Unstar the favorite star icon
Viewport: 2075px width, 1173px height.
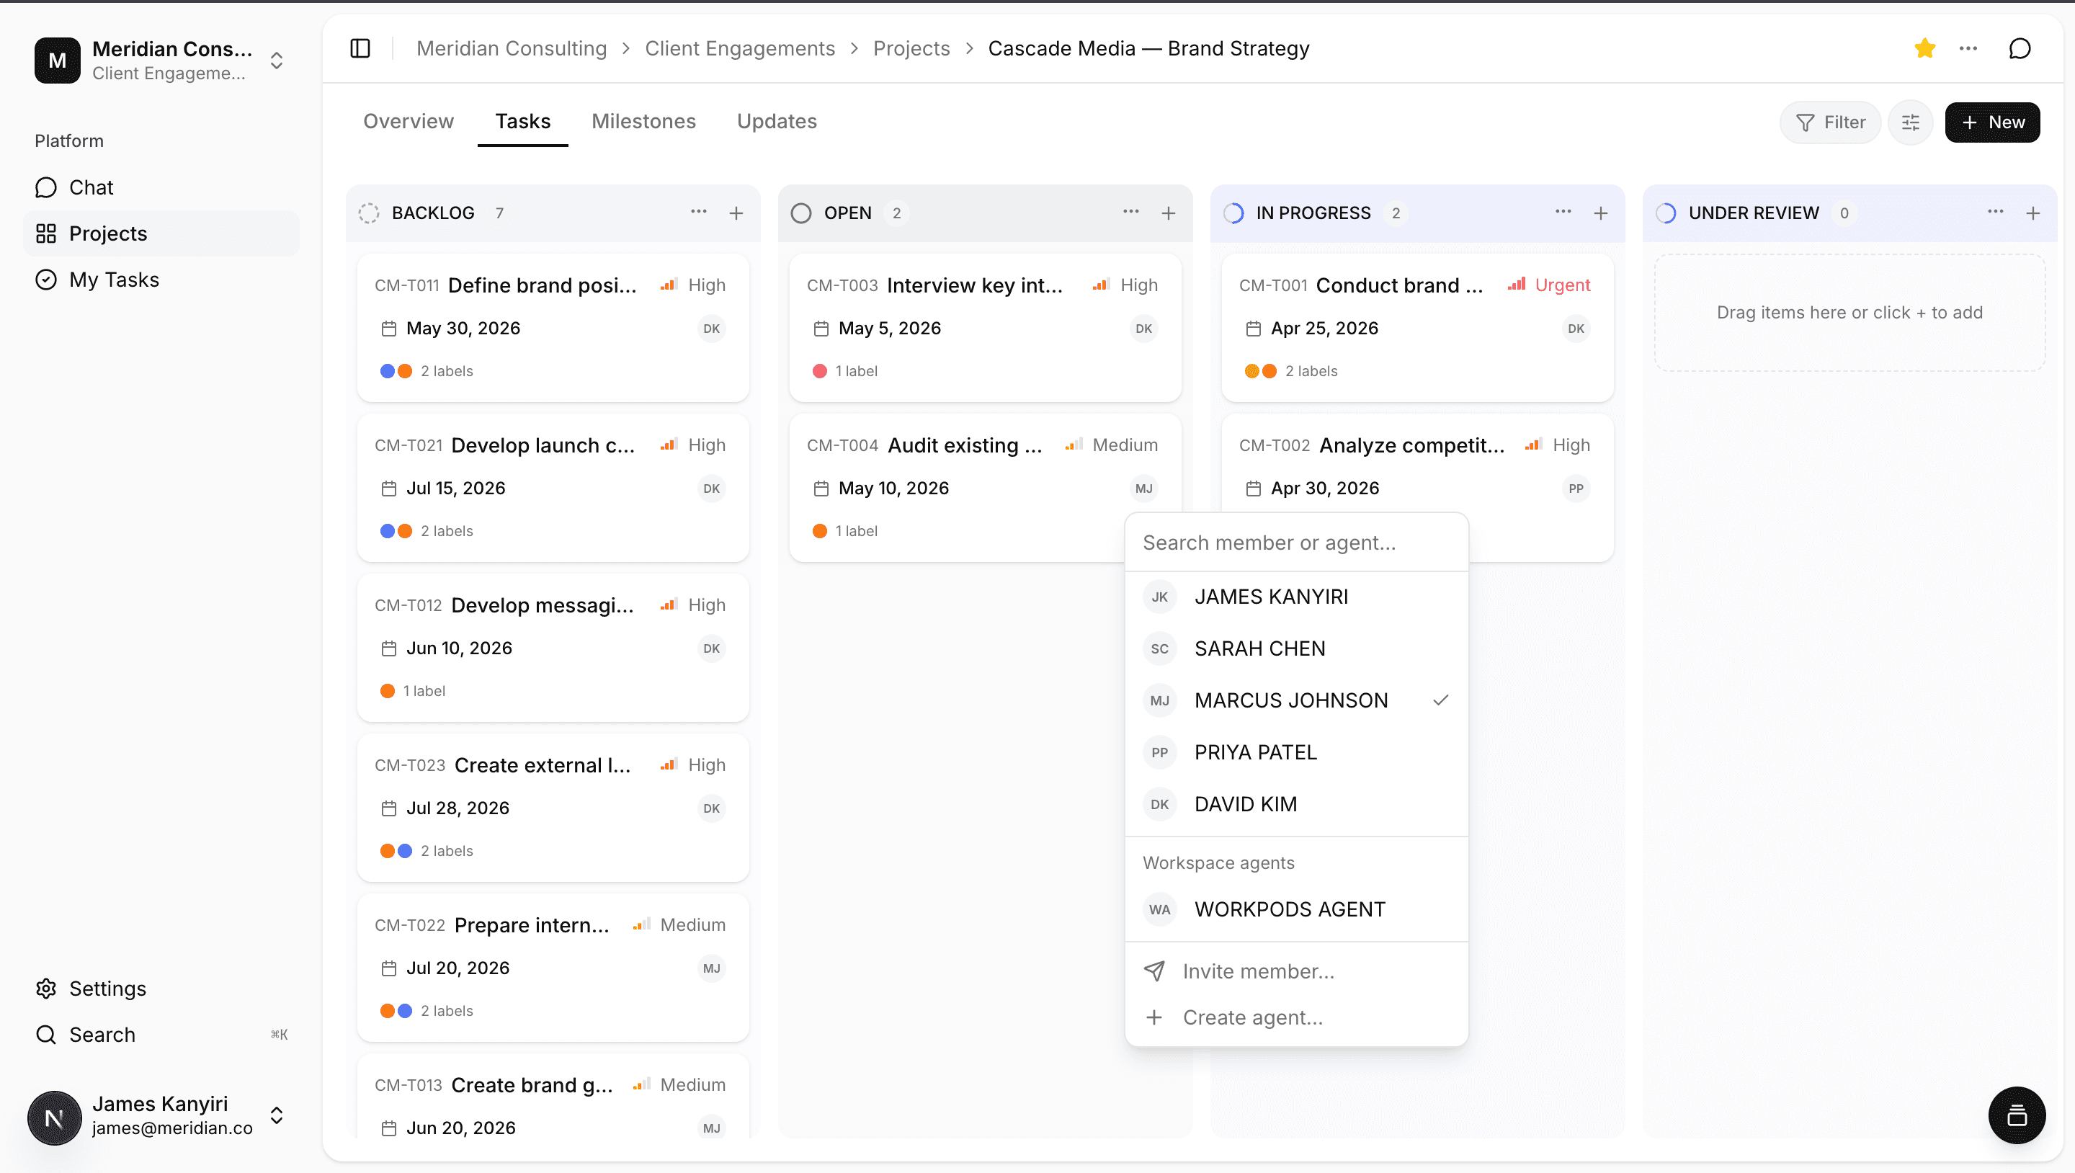pos(1924,48)
